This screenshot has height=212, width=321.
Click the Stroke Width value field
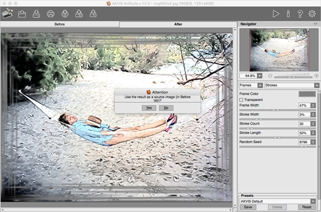tap(304, 115)
